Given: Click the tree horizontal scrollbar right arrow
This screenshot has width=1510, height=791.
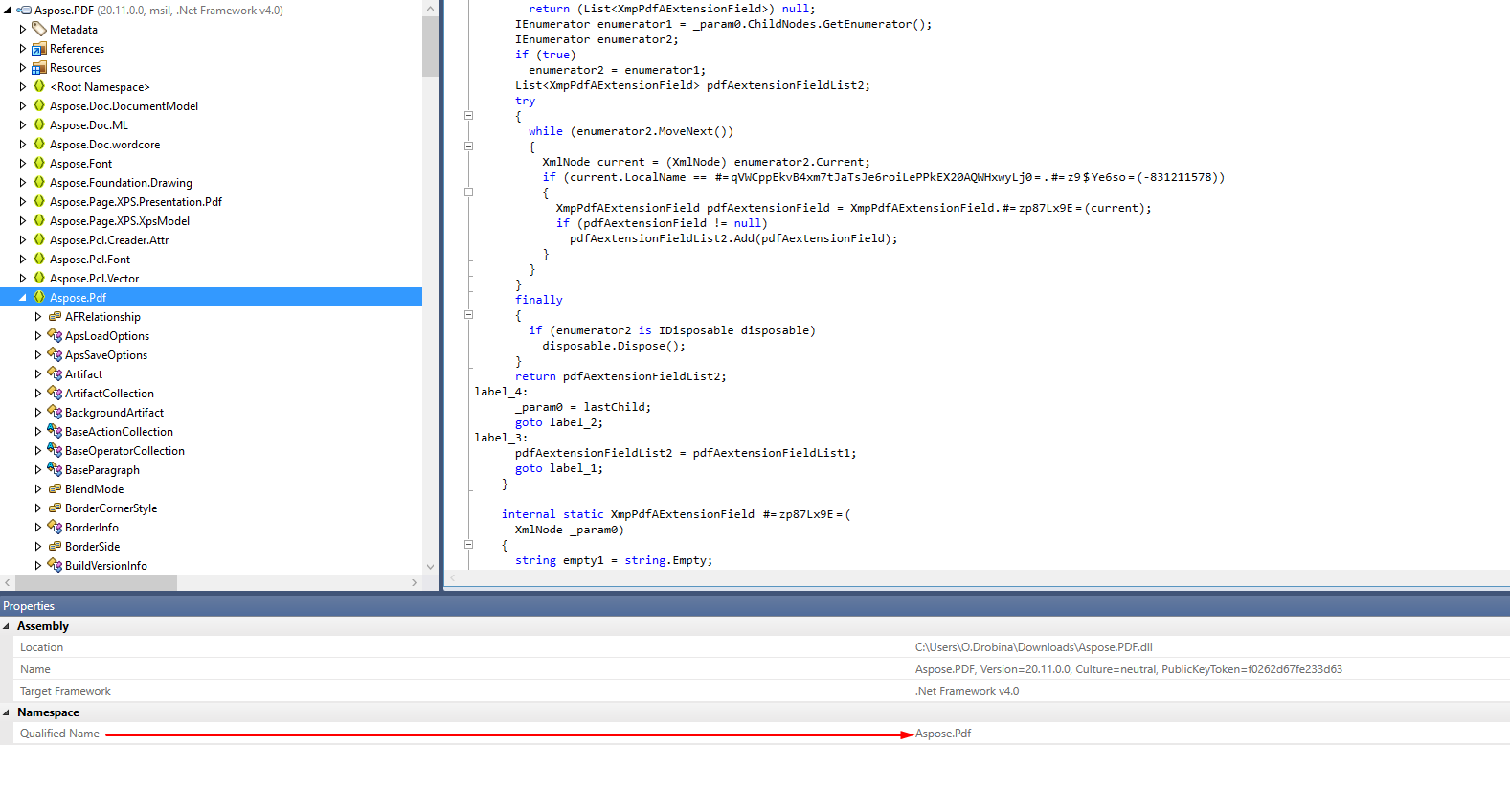Looking at the screenshot, I should point(415,582).
